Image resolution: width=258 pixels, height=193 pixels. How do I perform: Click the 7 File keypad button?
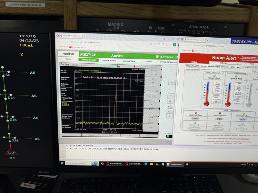(170, 101)
